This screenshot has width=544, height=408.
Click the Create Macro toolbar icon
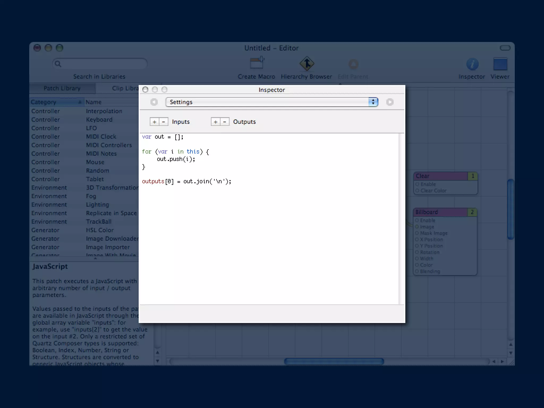pyautogui.click(x=257, y=63)
